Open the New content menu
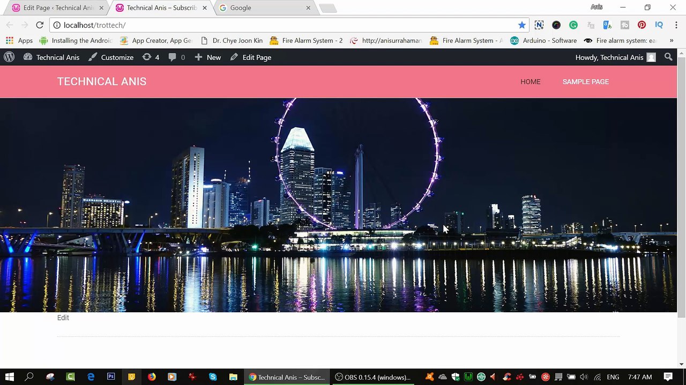Screen dimensions: 686x385 click(207, 57)
